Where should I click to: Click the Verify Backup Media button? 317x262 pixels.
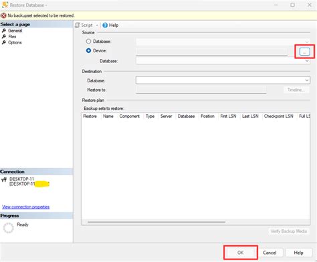point(289,231)
